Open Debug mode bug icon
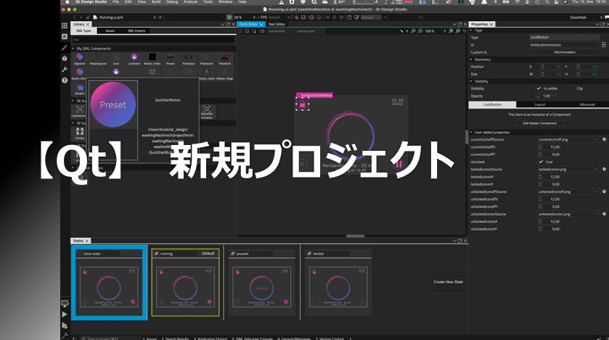609x340 pixels. [x=65, y=59]
